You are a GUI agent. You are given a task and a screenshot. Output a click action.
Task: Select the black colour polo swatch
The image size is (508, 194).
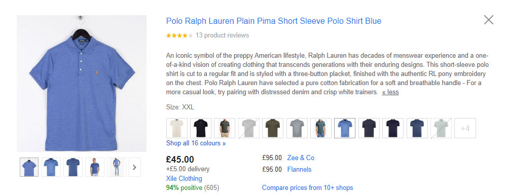pyautogui.click(x=201, y=128)
